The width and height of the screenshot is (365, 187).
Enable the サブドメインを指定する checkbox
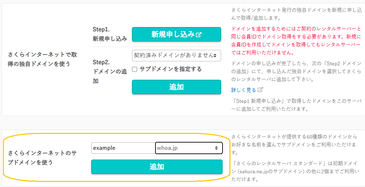pyautogui.click(x=134, y=69)
